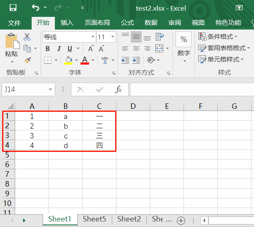Image resolution: width=254 pixels, height=227 pixels.
Task: Toggle middle vertical alignment button
Action: click(136, 37)
